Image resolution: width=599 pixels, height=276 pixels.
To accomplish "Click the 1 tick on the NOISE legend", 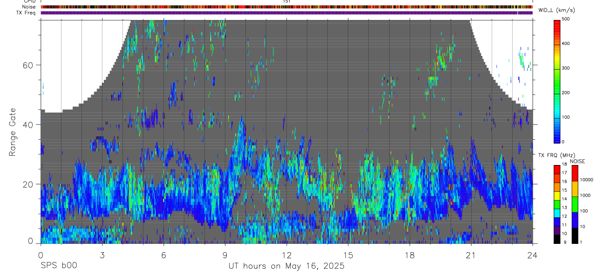I will [581, 242].
